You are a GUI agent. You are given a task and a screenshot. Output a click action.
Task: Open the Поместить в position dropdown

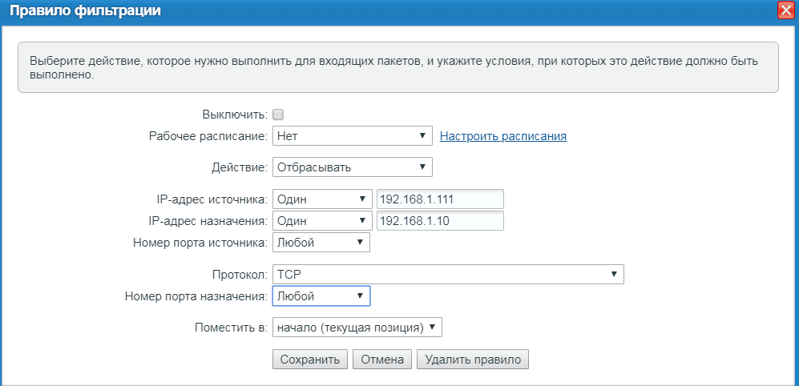point(357,328)
